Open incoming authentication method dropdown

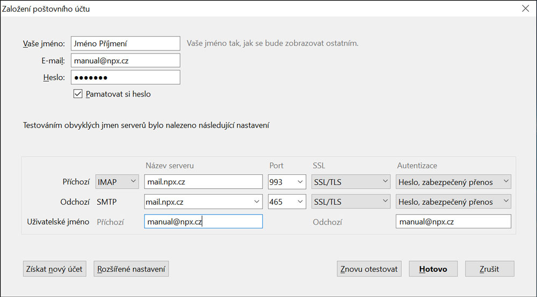click(453, 182)
